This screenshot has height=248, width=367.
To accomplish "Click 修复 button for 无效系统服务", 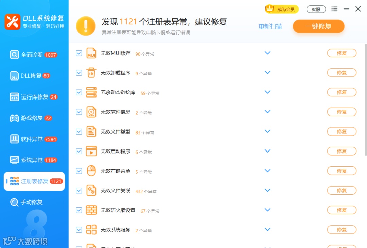I will [342, 230].
